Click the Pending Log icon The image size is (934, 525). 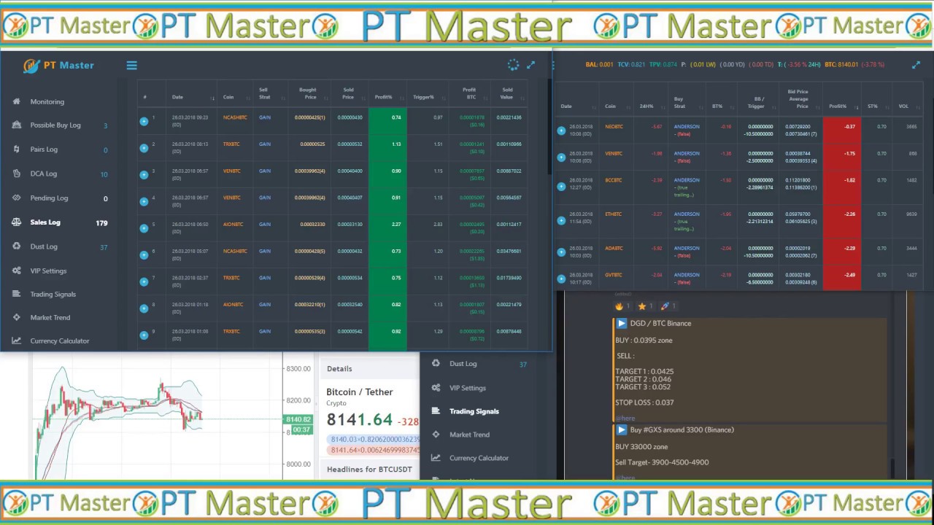coord(16,198)
